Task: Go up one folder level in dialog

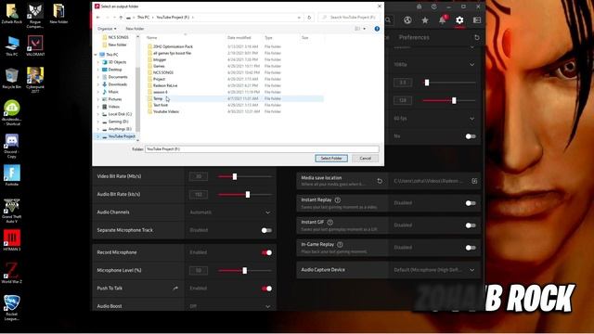Action: click(x=121, y=18)
